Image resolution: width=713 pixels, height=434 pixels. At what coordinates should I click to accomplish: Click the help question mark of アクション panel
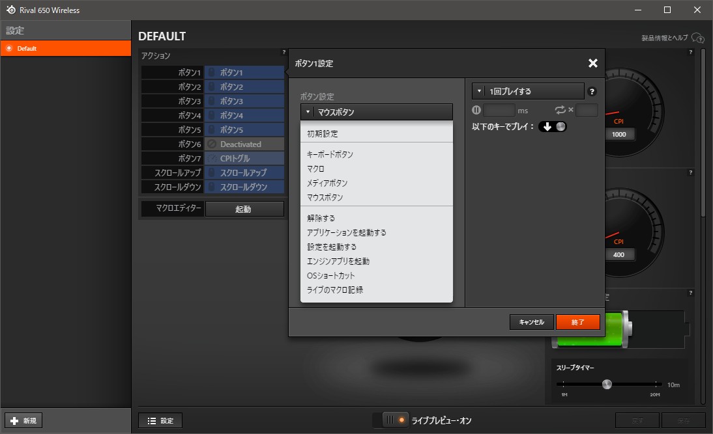[x=284, y=52]
